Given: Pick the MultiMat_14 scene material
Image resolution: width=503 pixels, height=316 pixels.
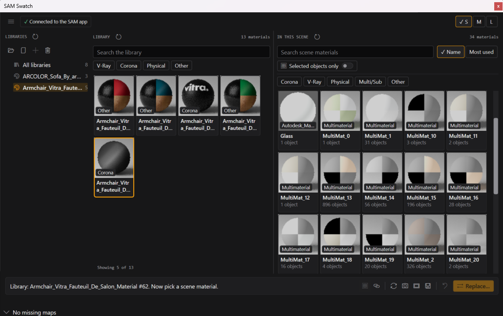Looking at the screenshot, I should click(382, 182).
